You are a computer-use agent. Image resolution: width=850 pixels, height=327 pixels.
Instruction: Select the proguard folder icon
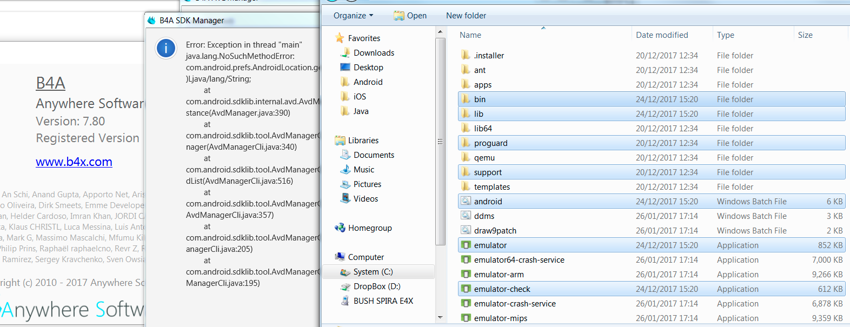(466, 143)
